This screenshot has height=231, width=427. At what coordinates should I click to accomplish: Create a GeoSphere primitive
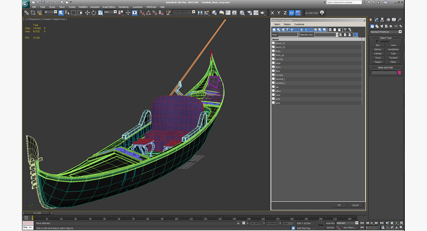pyautogui.click(x=393, y=49)
